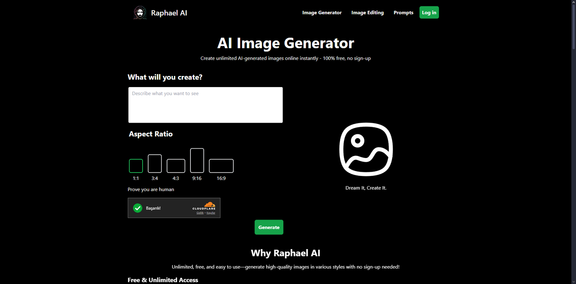576x284 pixels.
Task: Open the Prompts nav item
Action: pyautogui.click(x=404, y=13)
